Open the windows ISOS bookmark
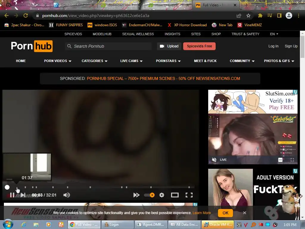Viewport: 305px width, 229px height. [102, 25]
